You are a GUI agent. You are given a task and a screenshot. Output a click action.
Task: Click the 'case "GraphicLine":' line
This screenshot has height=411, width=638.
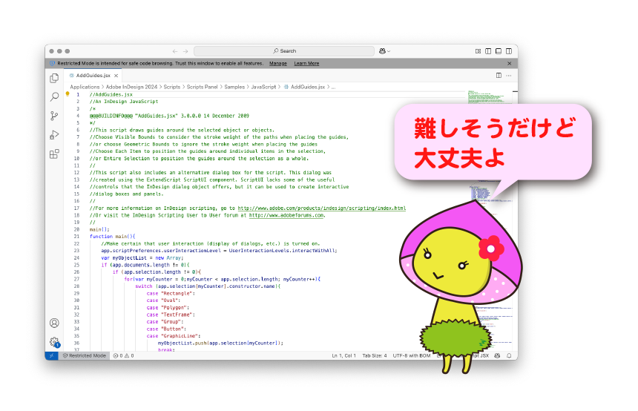pos(174,336)
